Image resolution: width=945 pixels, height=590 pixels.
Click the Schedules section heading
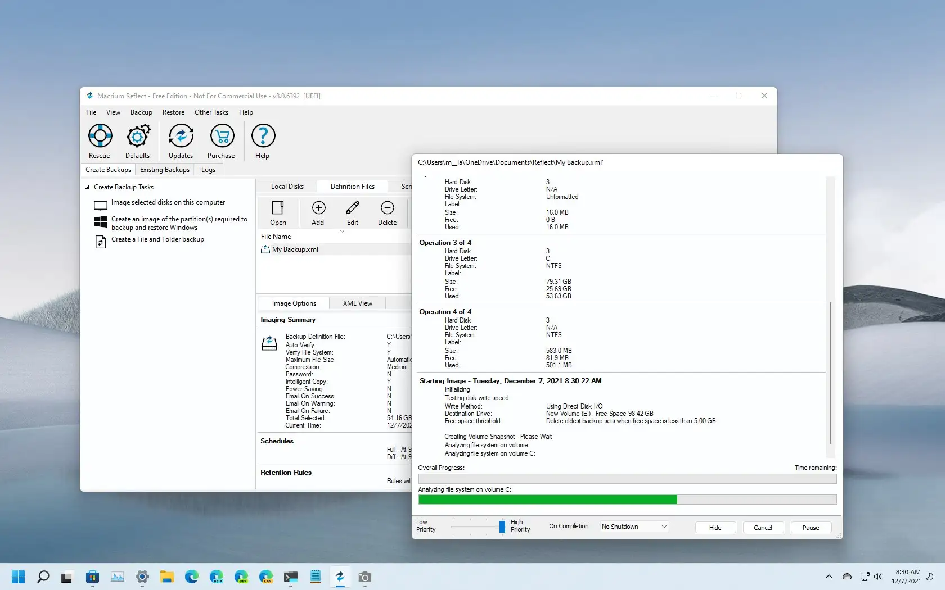[x=277, y=441]
